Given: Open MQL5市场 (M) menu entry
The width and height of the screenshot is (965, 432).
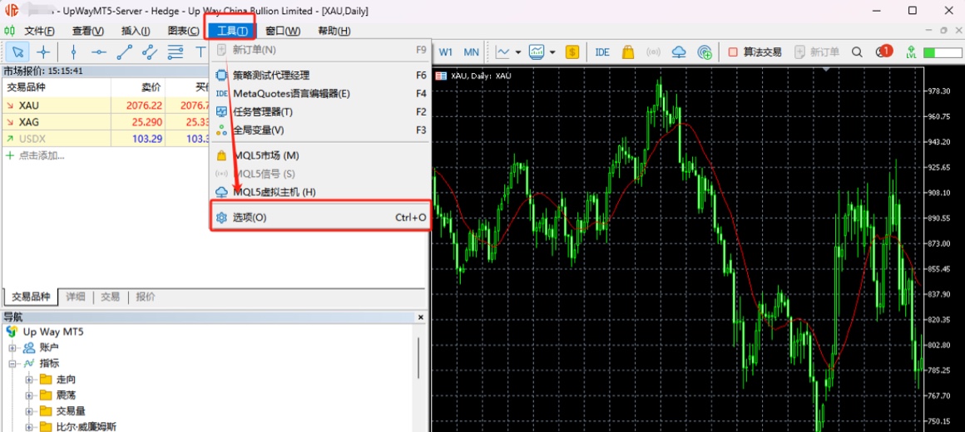Looking at the screenshot, I should tap(320, 156).
